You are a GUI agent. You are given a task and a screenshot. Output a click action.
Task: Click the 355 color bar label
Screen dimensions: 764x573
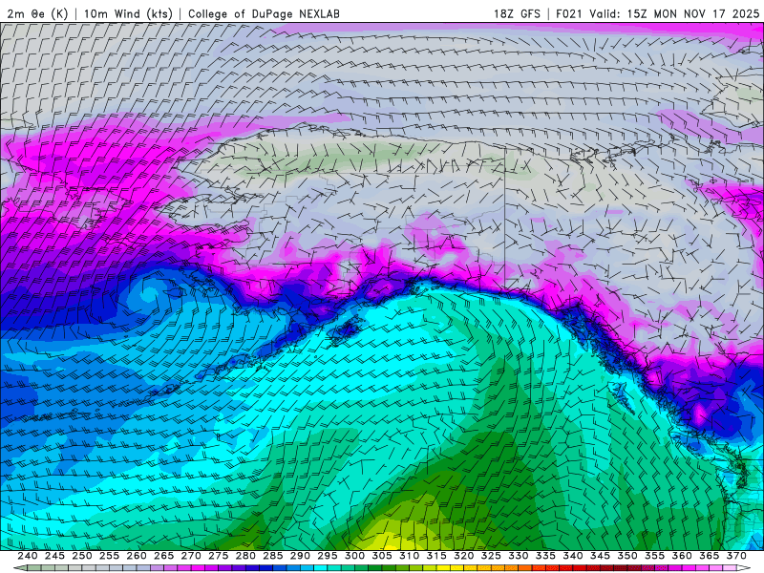coord(655,556)
